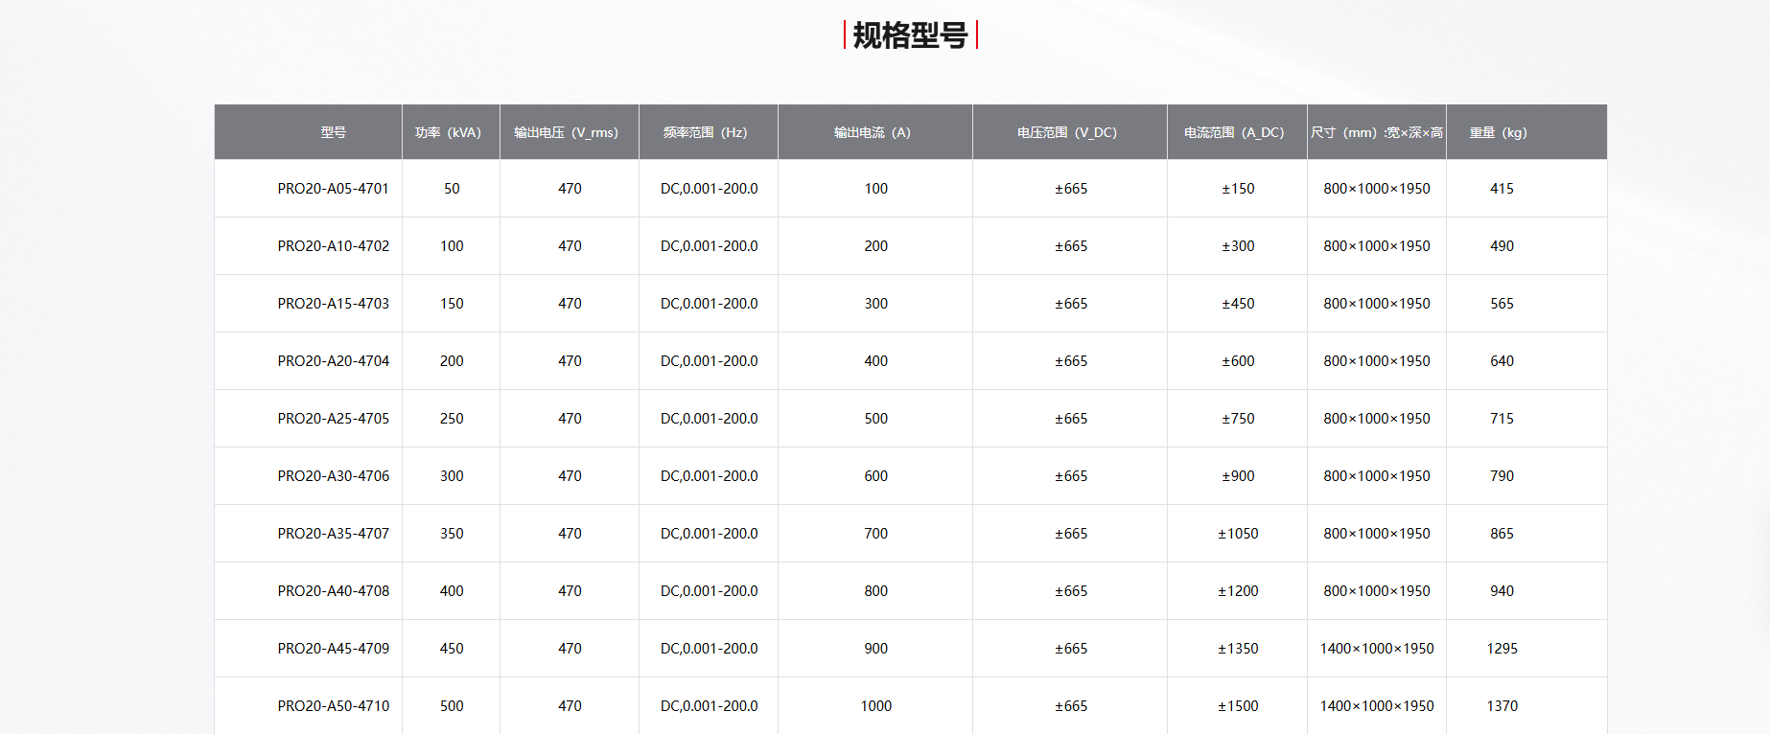Click the 规格型号 section heading
This screenshot has width=1770, height=734.
(x=910, y=35)
